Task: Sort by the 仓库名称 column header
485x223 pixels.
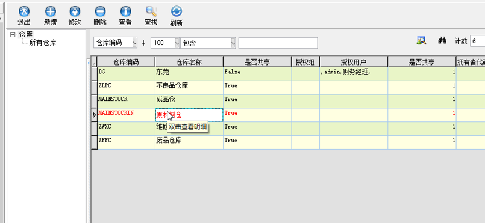Action: (189, 62)
